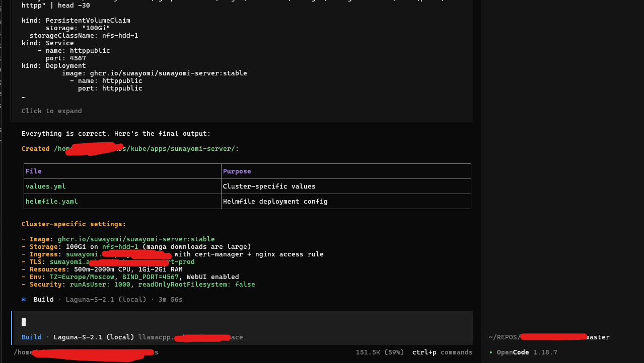The image size is (644, 363).
Task: Click the green status dot beside OpenCode
Action: click(491, 352)
